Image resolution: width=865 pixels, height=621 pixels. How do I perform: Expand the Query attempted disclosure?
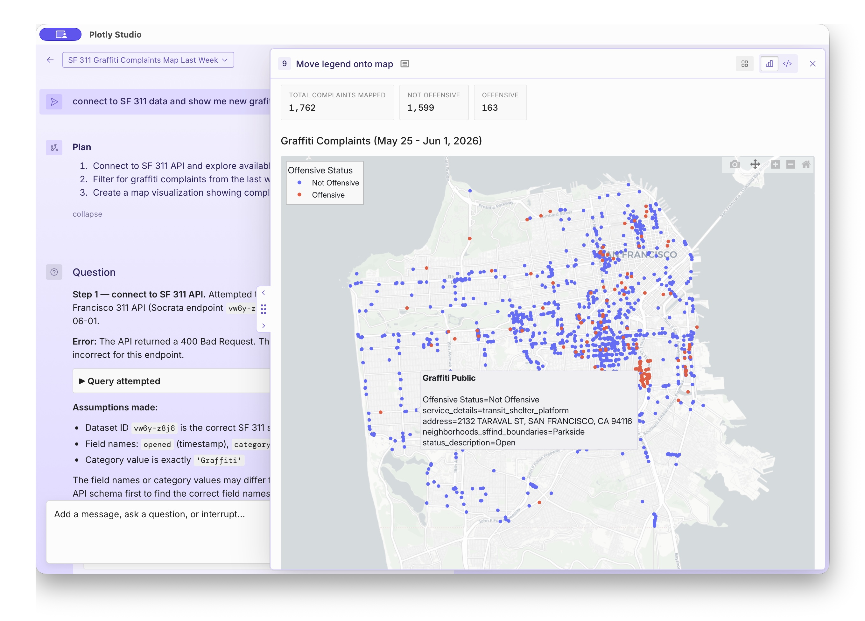(120, 381)
